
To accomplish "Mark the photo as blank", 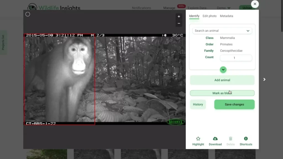I will tap(222, 93).
